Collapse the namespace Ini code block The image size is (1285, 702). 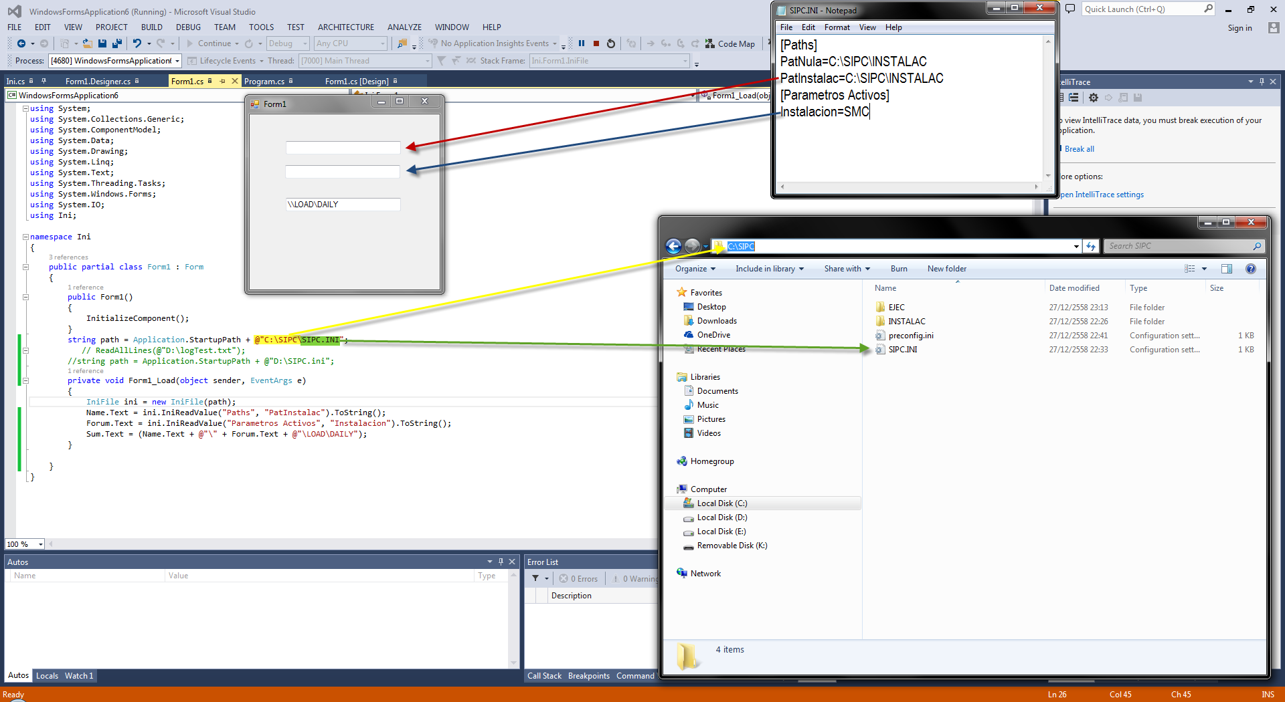pos(25,237)
